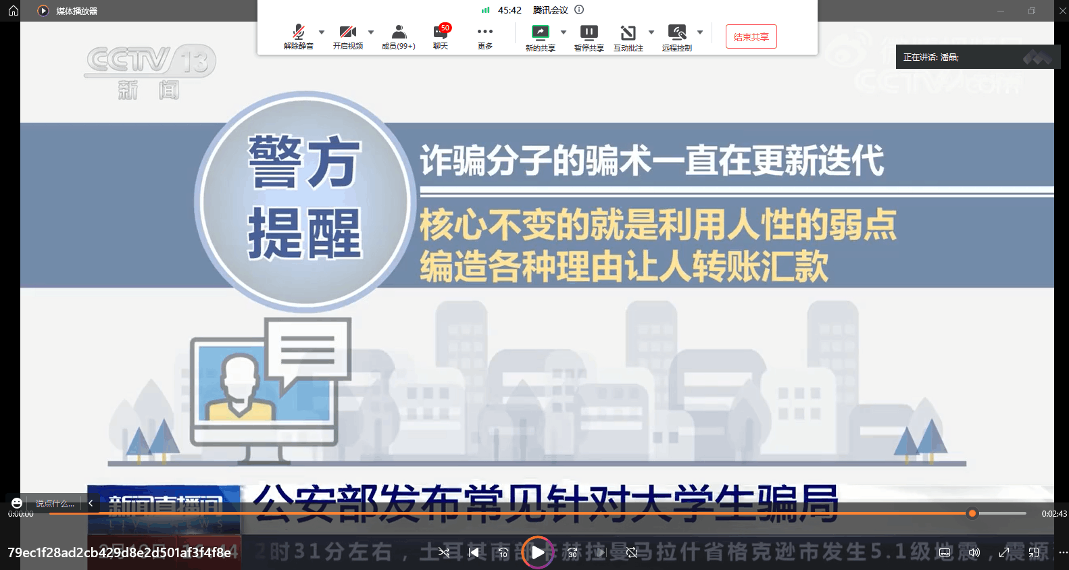Go to media player home icon
This screenshot has width=1069, height=570.
(14, 11)
